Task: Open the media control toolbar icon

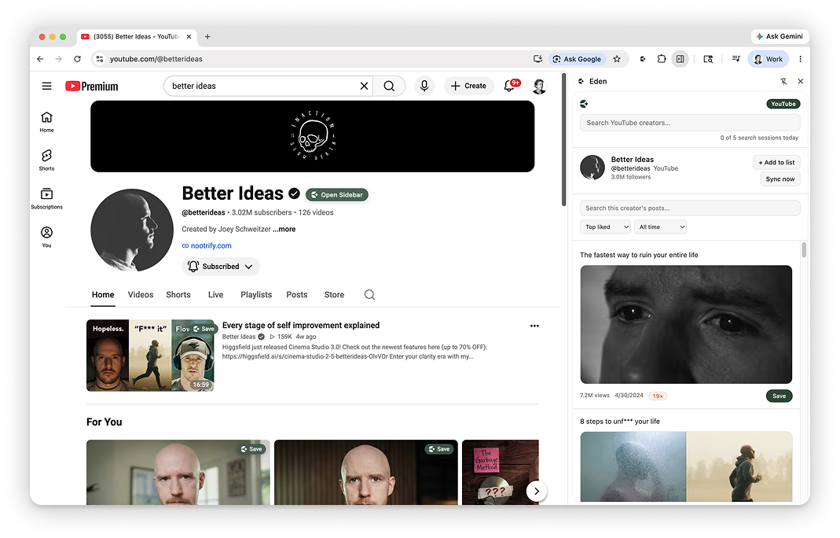Action: pos(736,59)
